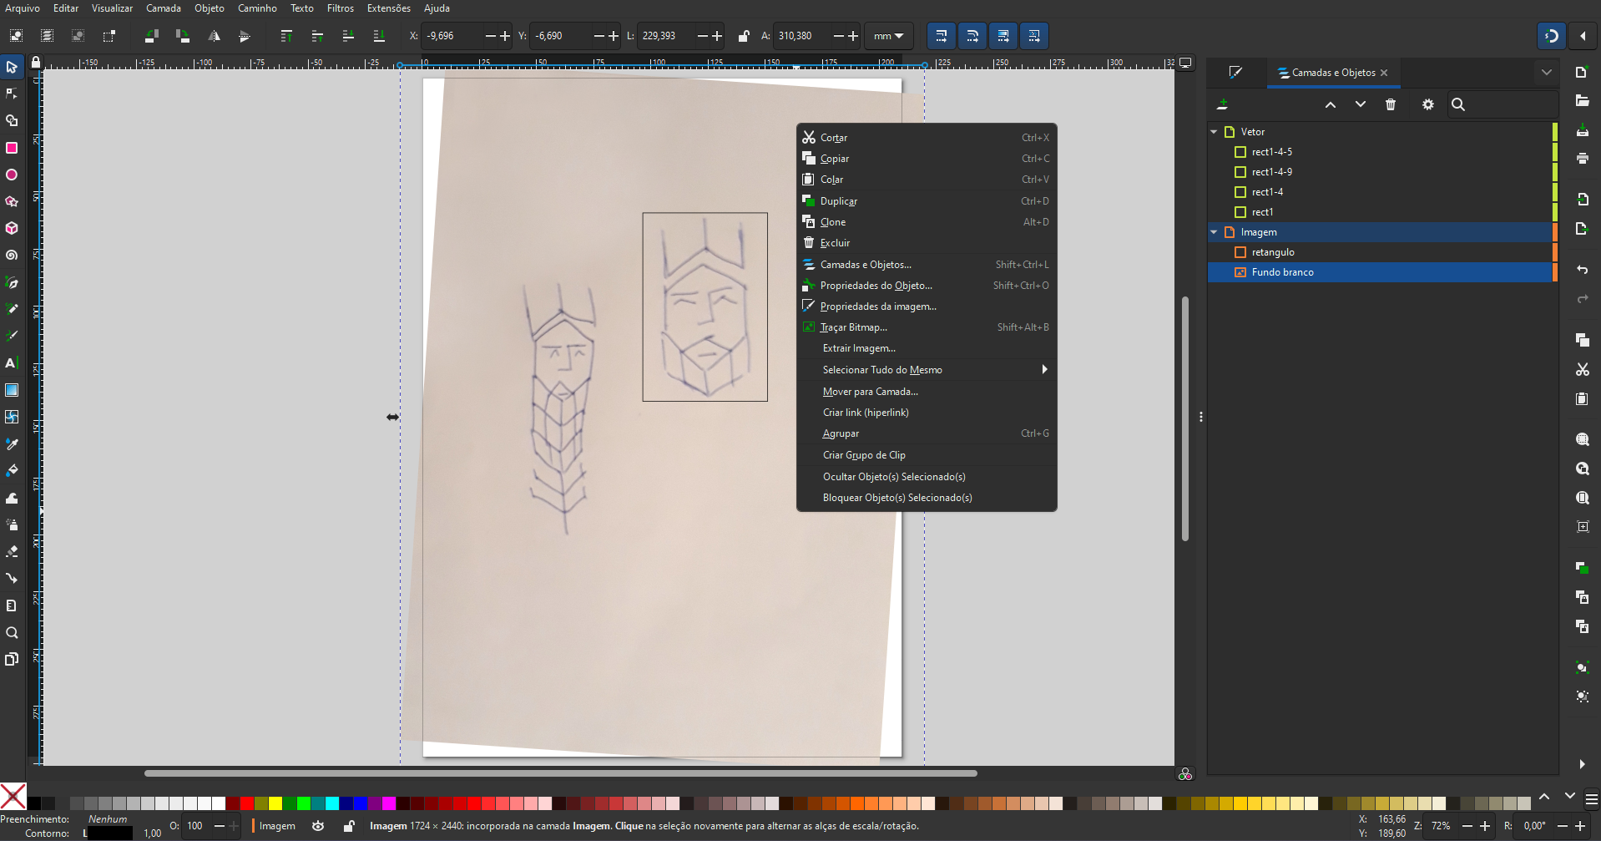Open the Extensões menu

point(389,8)
